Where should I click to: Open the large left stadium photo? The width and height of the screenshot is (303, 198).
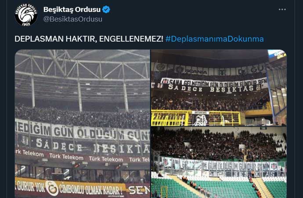click(x=83, y=124)
